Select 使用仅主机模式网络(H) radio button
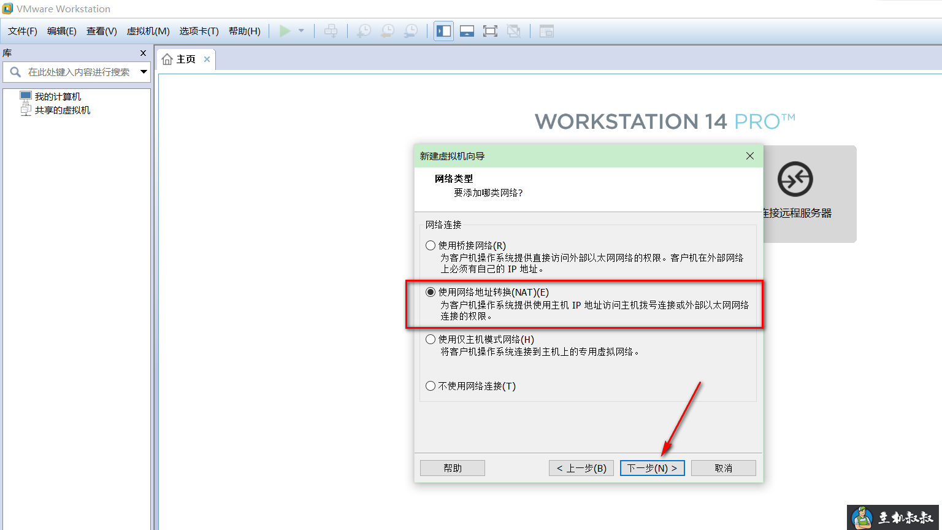 (431, 339)
